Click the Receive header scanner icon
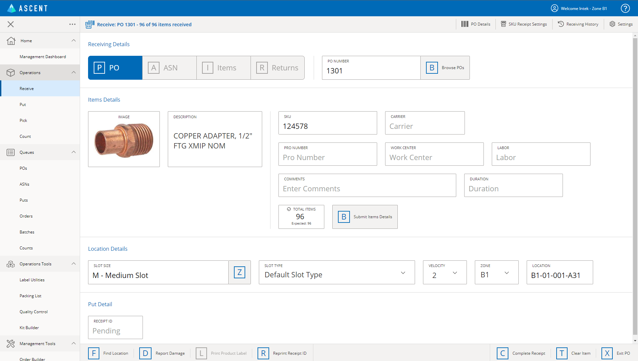Screen dimensions: 638x361 click(x=90, y=24)
